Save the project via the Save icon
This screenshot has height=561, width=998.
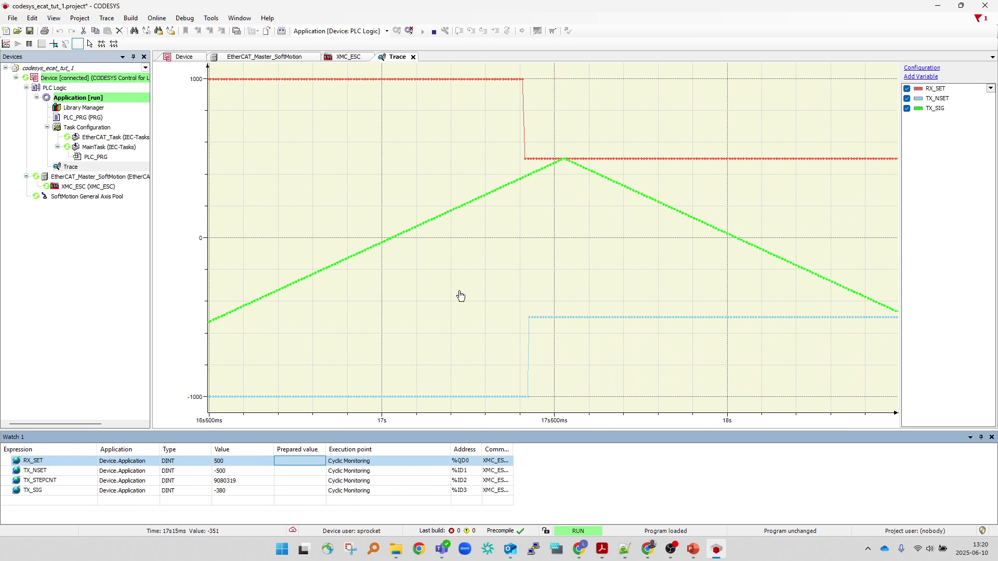[30, 31]
